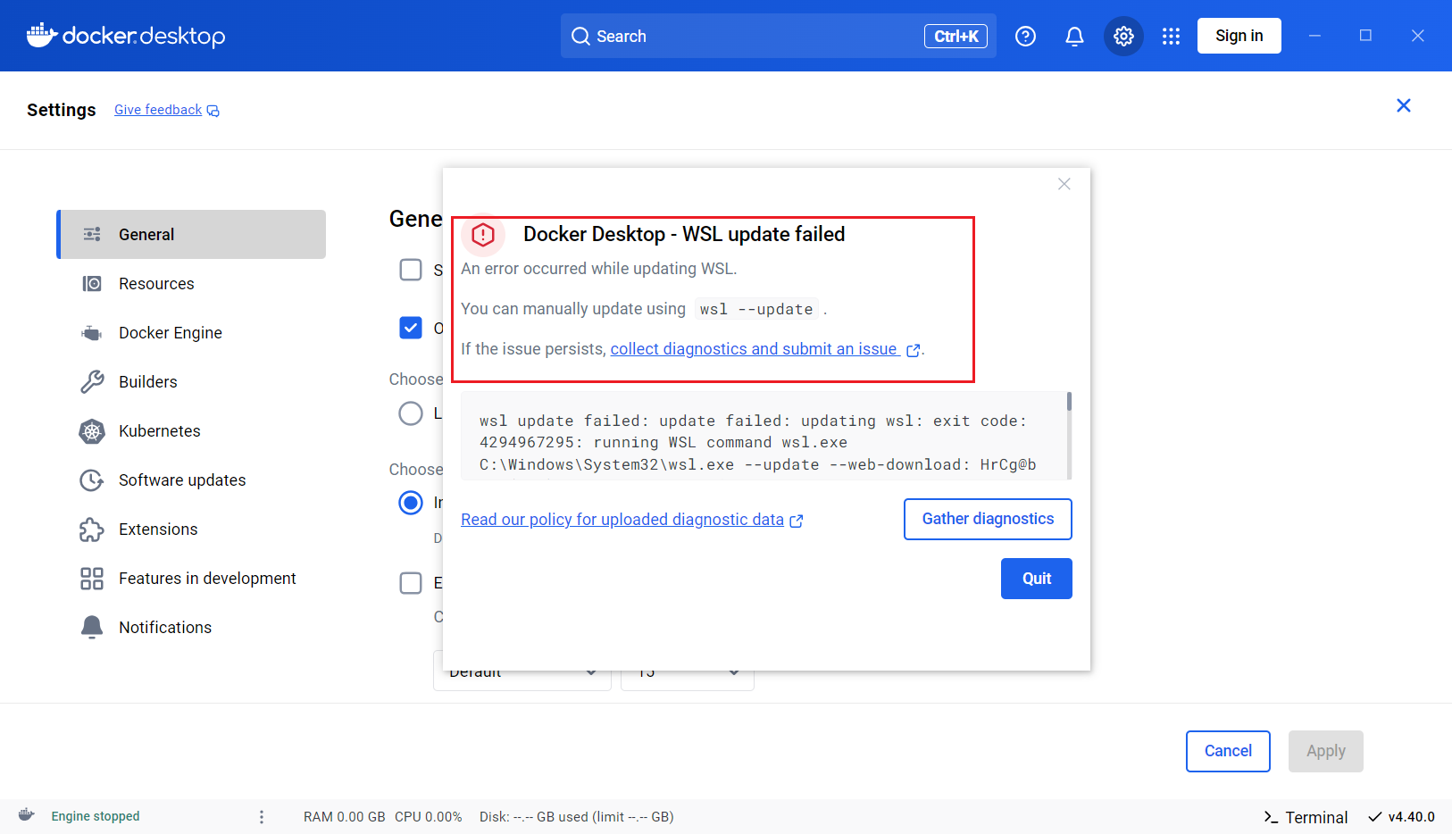The width and height of the screenshot is (1452, 834).
Task: Click the Notifications bell icon in sidebar
Action: [x=92, y=627]
